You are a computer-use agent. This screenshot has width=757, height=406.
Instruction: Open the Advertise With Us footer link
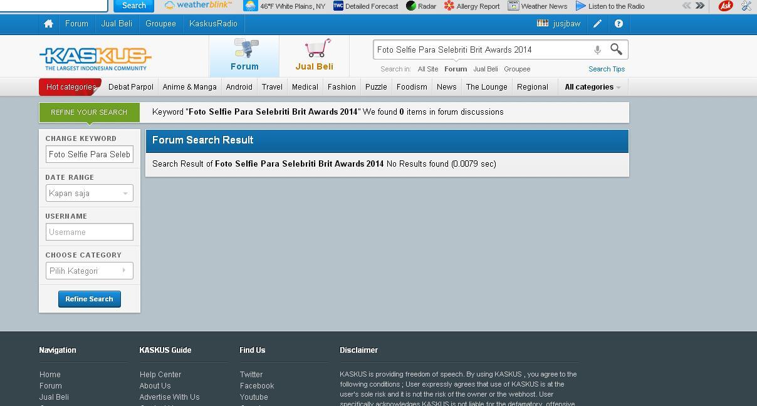tap(169, 397)
